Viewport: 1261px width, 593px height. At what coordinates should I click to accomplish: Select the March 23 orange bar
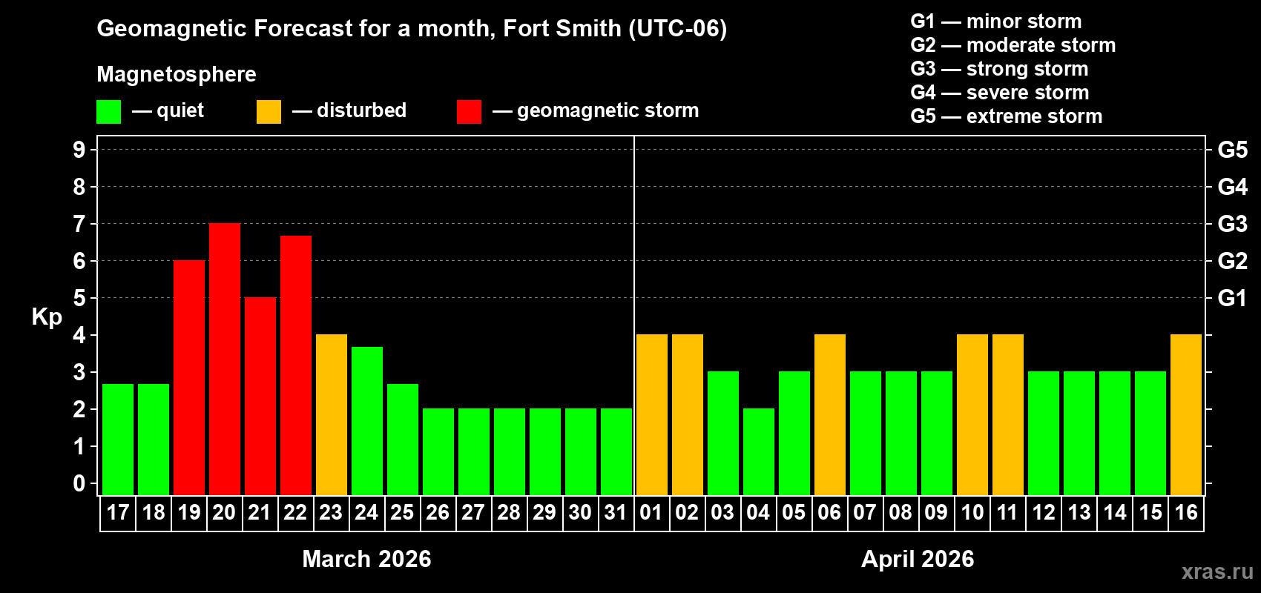click(332, 415)
